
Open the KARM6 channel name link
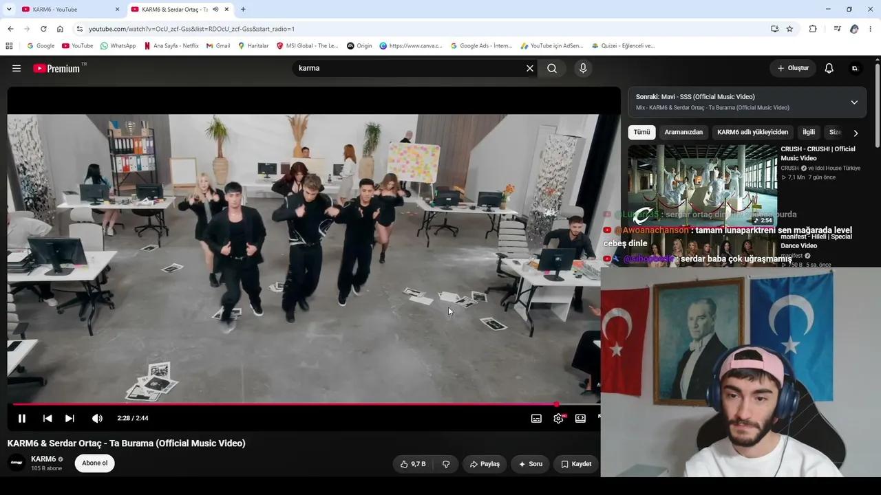(x=43, y=459)
